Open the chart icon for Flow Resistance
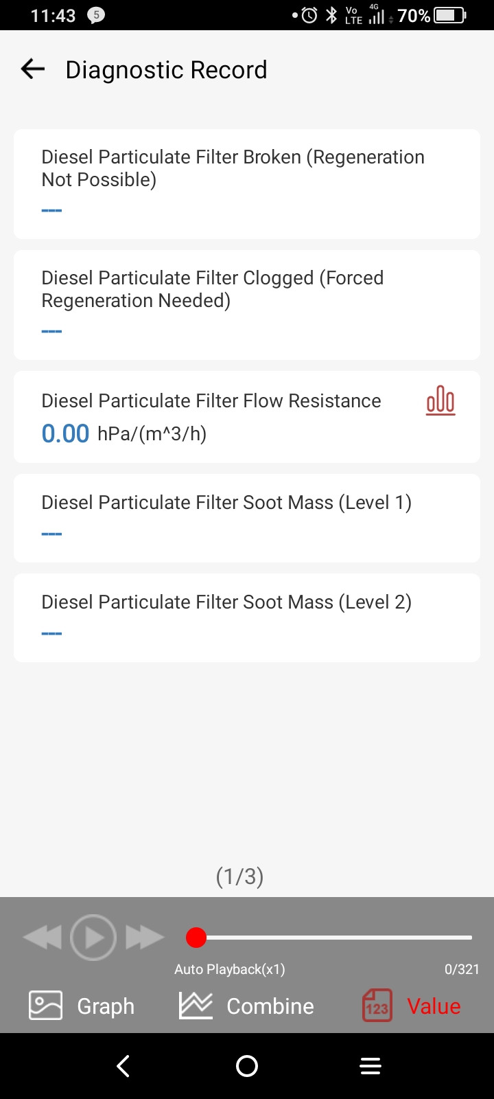The height and width of the screenshot is (1099, 494). coord(440,400)
